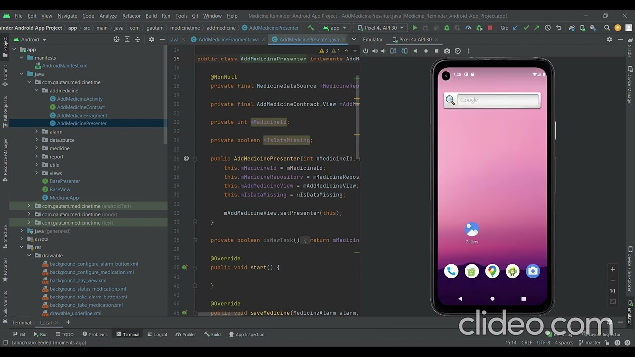Screen dimensions: 635x357
Task: Click emulator volume up icon
Action: click(x=375, y=51)
